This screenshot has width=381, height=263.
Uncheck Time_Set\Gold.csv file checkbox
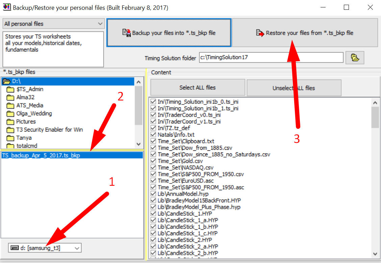[x=153, y=161]
